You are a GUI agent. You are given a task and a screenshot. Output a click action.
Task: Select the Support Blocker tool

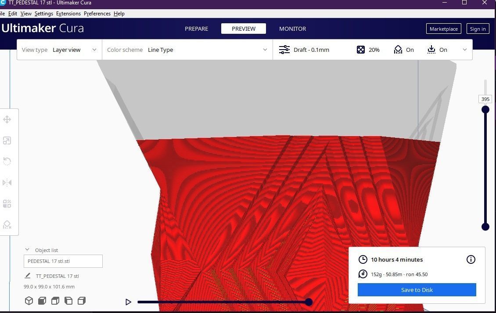pyautogui.click(x=7, y=225)
